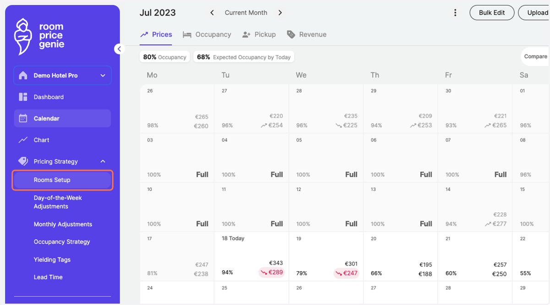This screenshot has height=305, width=550.
Task: Open Monthly Adjustments
Action: (x=63, y=224)
